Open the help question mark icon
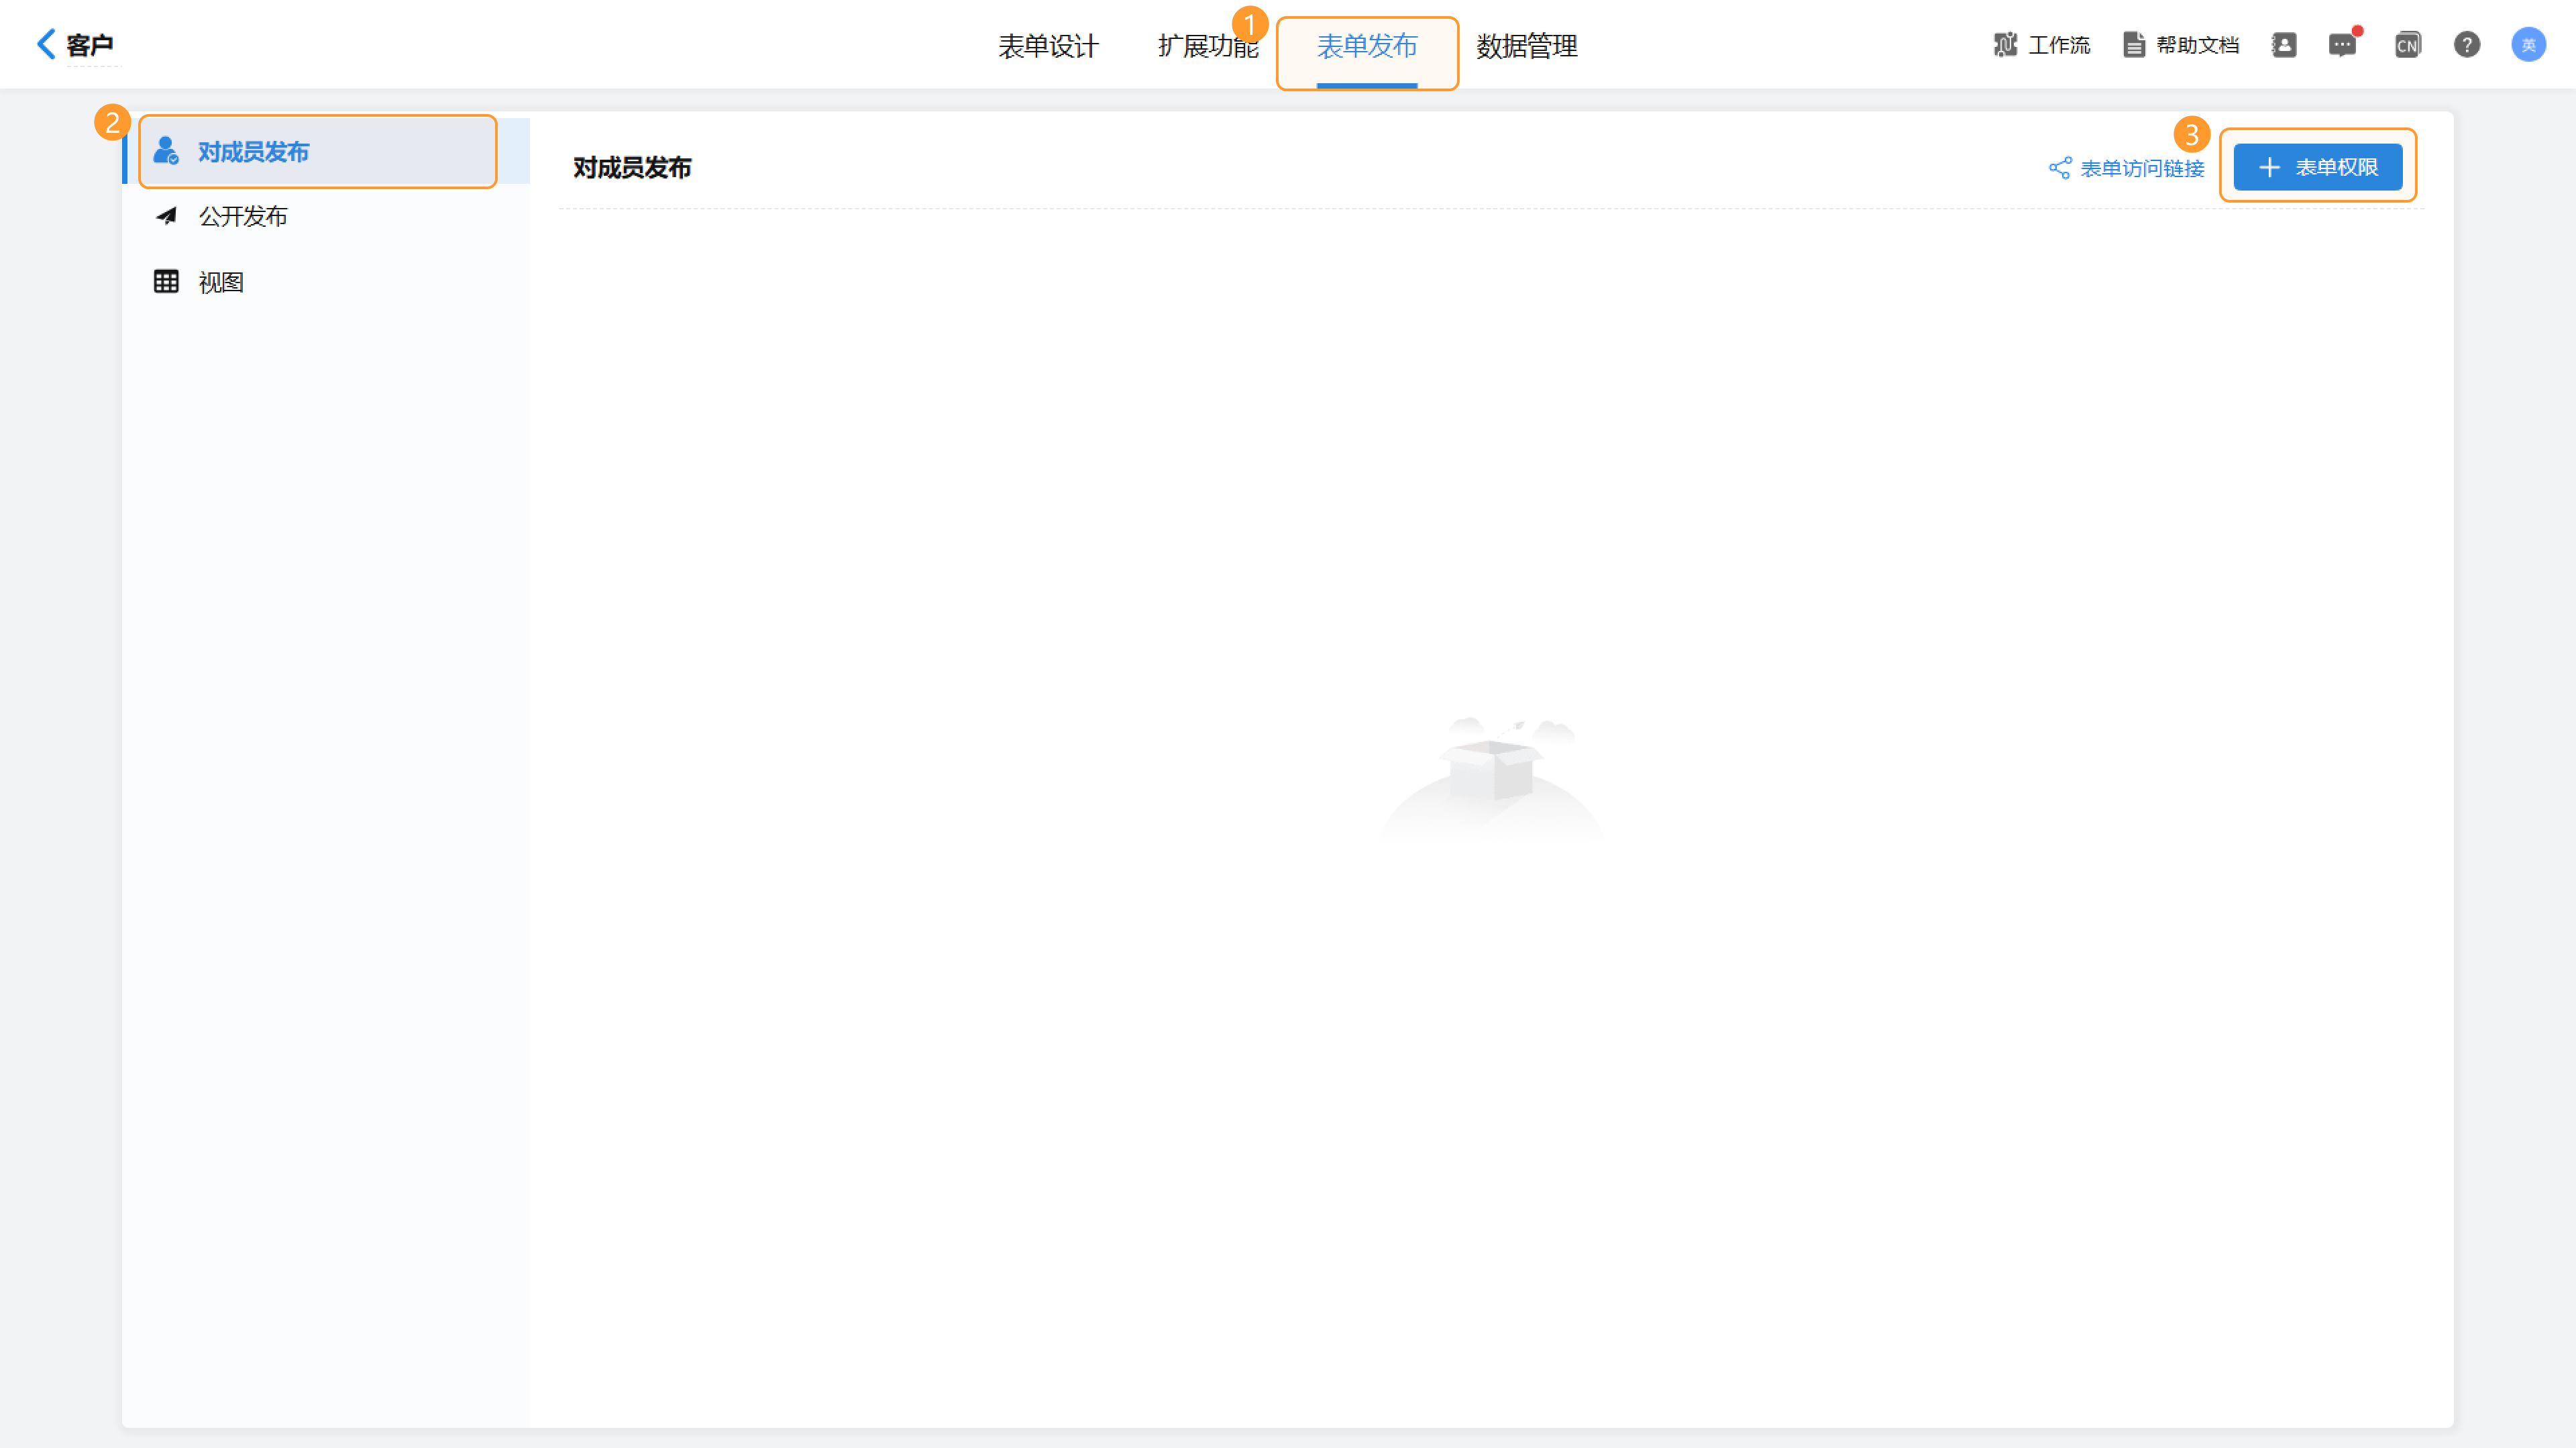 click(2467, 45)
